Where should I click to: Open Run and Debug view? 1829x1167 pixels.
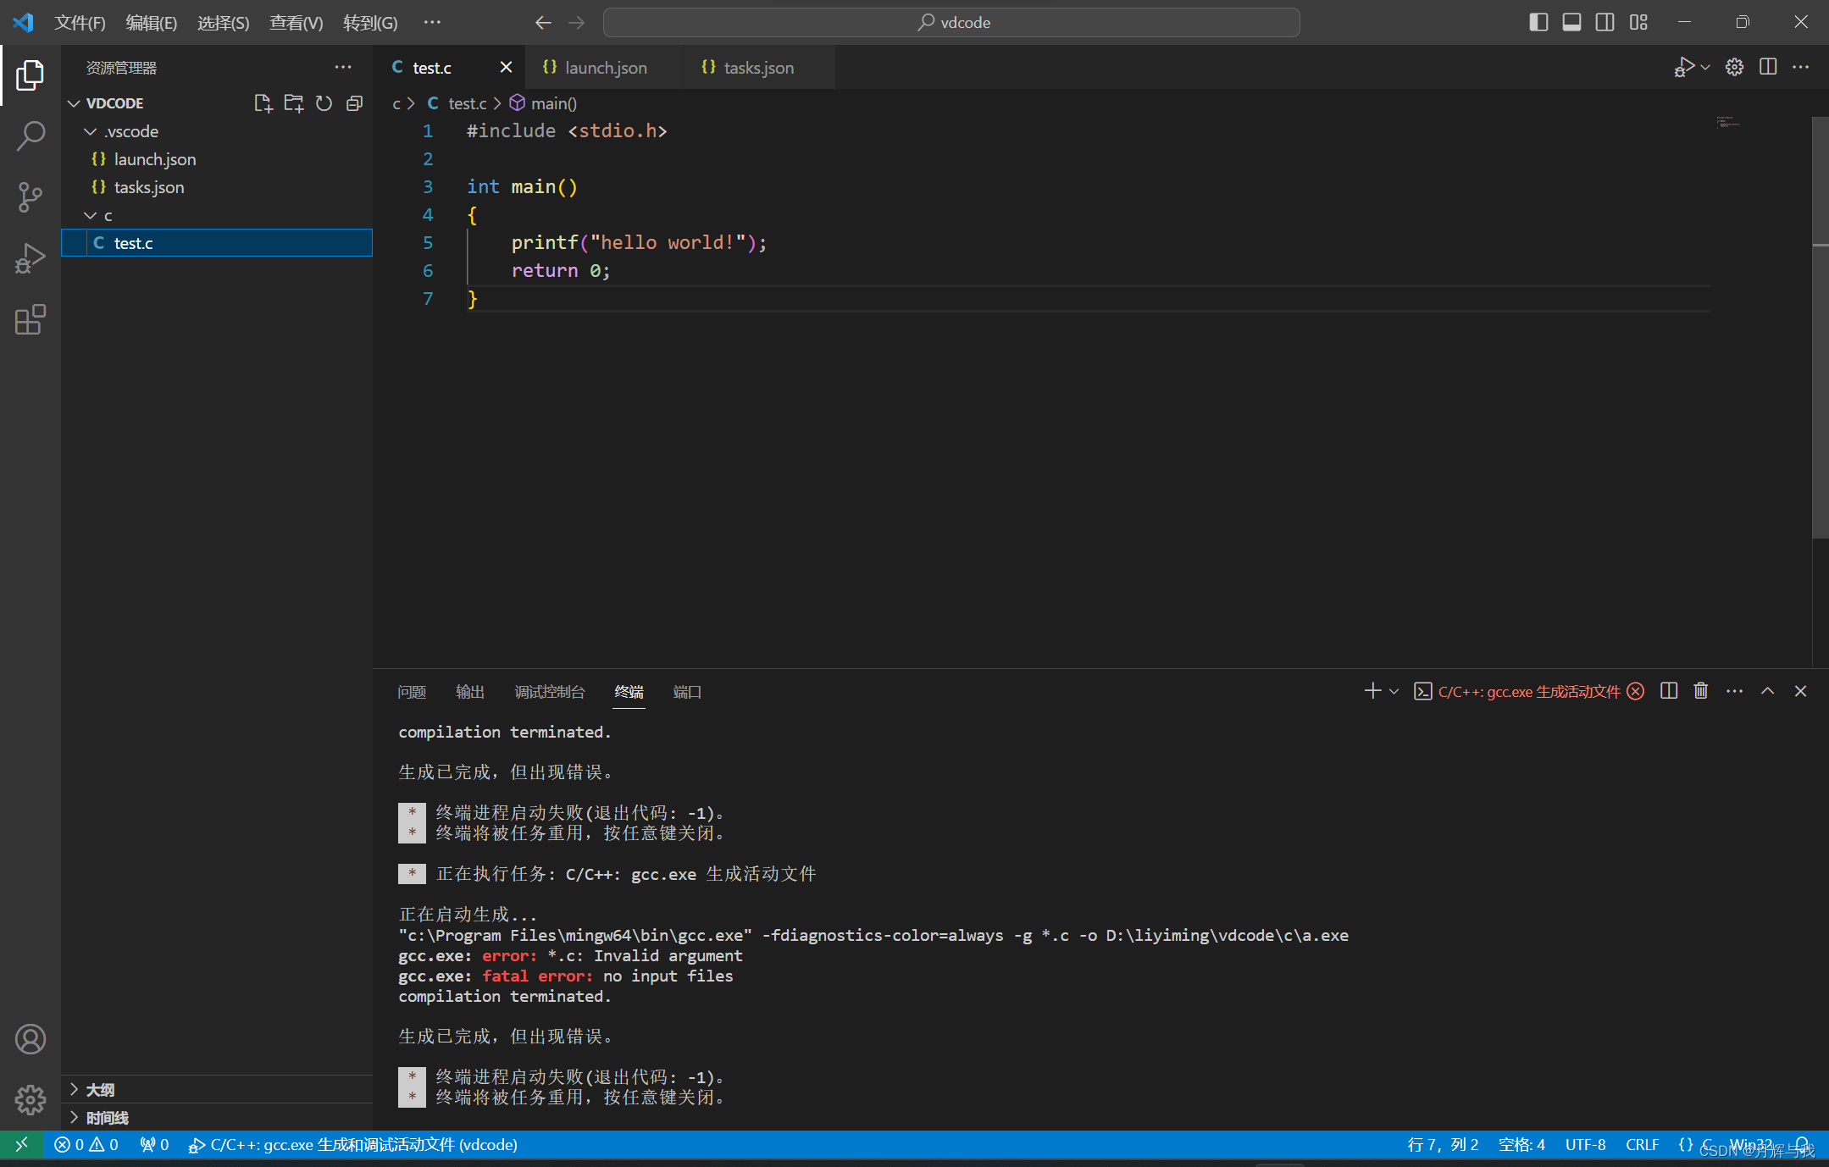click(x=30, y=258)
